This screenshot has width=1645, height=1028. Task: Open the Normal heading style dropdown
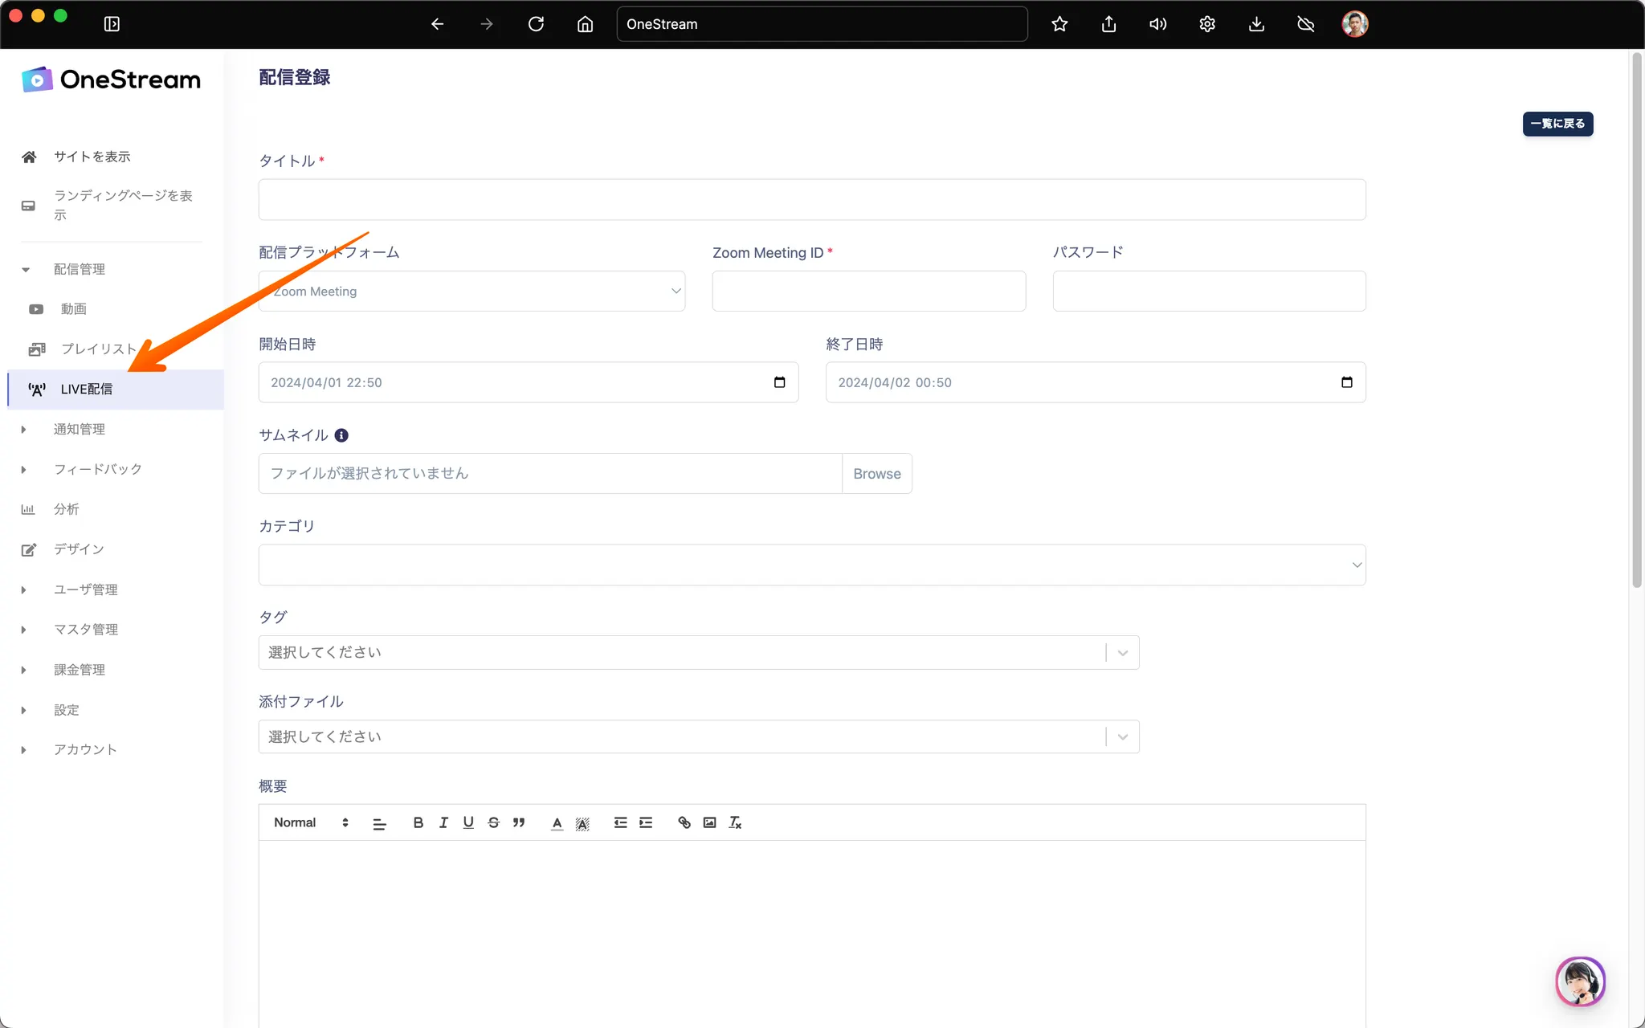tap(311, 822)
